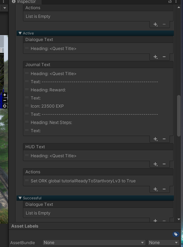183x247 pixels.
Task: Add item to the Journal Text list
Action: click(156, 139)
